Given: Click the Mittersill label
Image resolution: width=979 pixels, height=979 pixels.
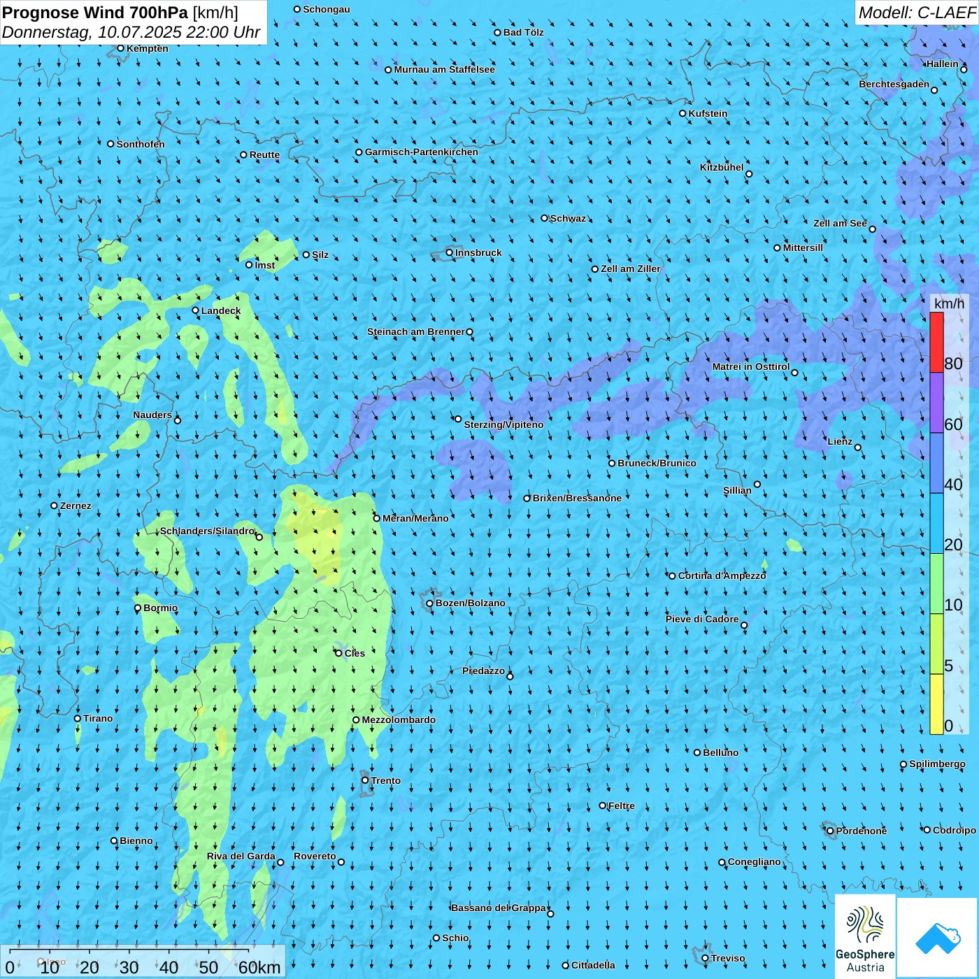Looking at the screenshot, I should coord(803,248).
